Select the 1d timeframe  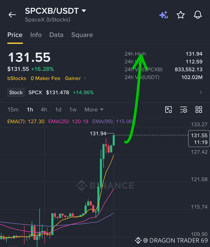(x=58, y=110)
